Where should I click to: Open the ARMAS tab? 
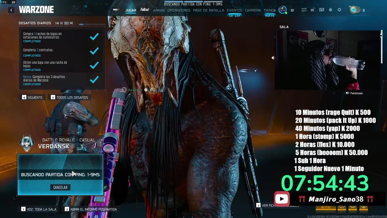click(x=159, y=10)
